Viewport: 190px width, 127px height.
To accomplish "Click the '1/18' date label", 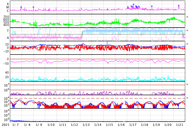I will coord(144,125).
